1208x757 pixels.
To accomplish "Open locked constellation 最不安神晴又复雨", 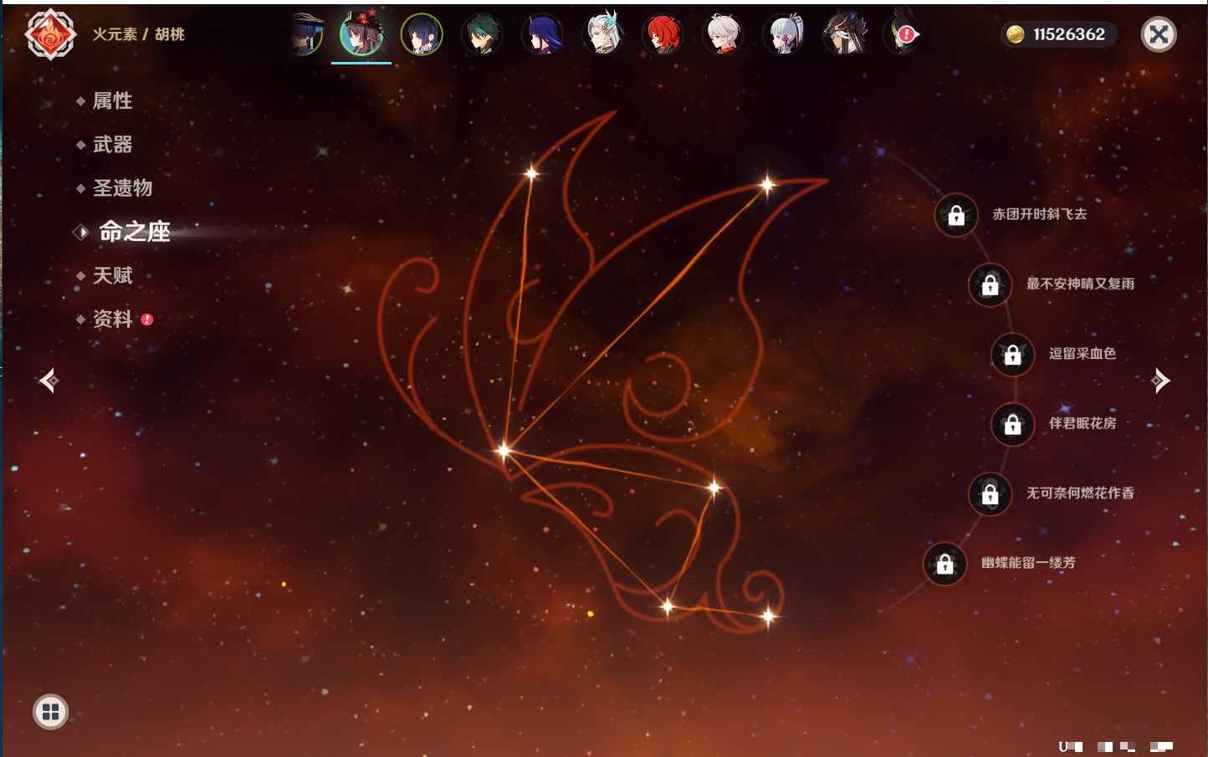I will [x=990, y=285].
